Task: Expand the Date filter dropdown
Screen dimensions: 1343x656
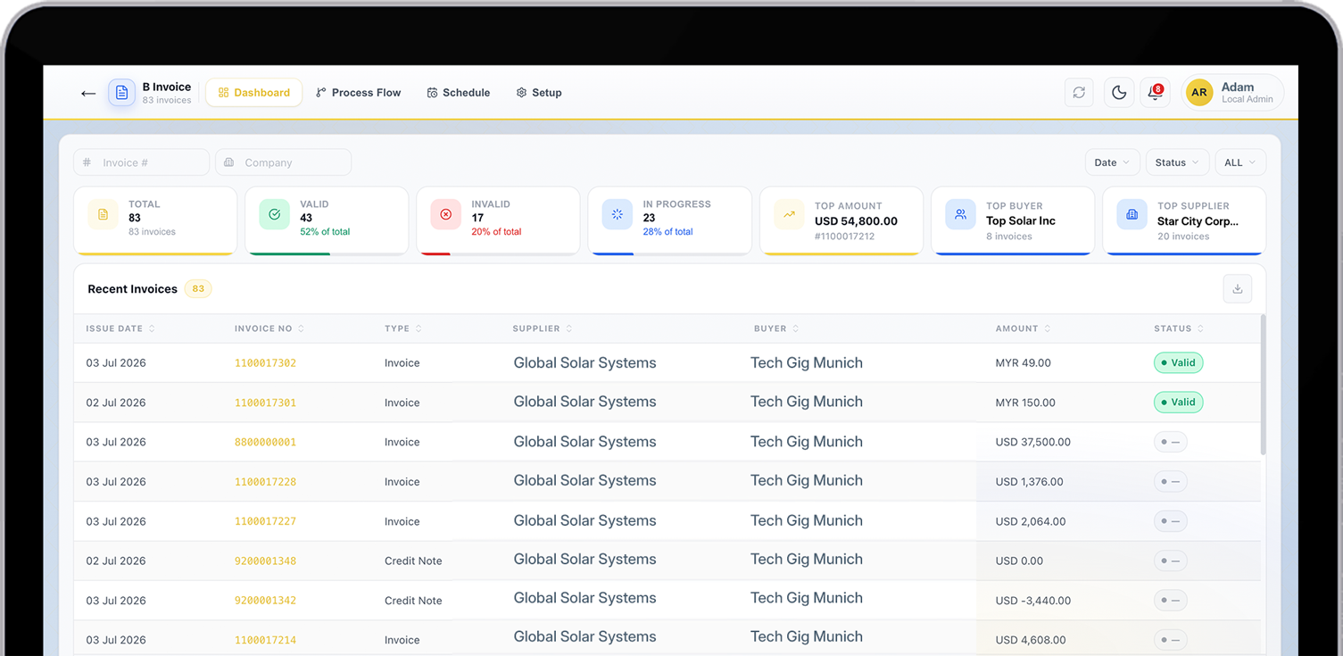Action: (1112, 162)
